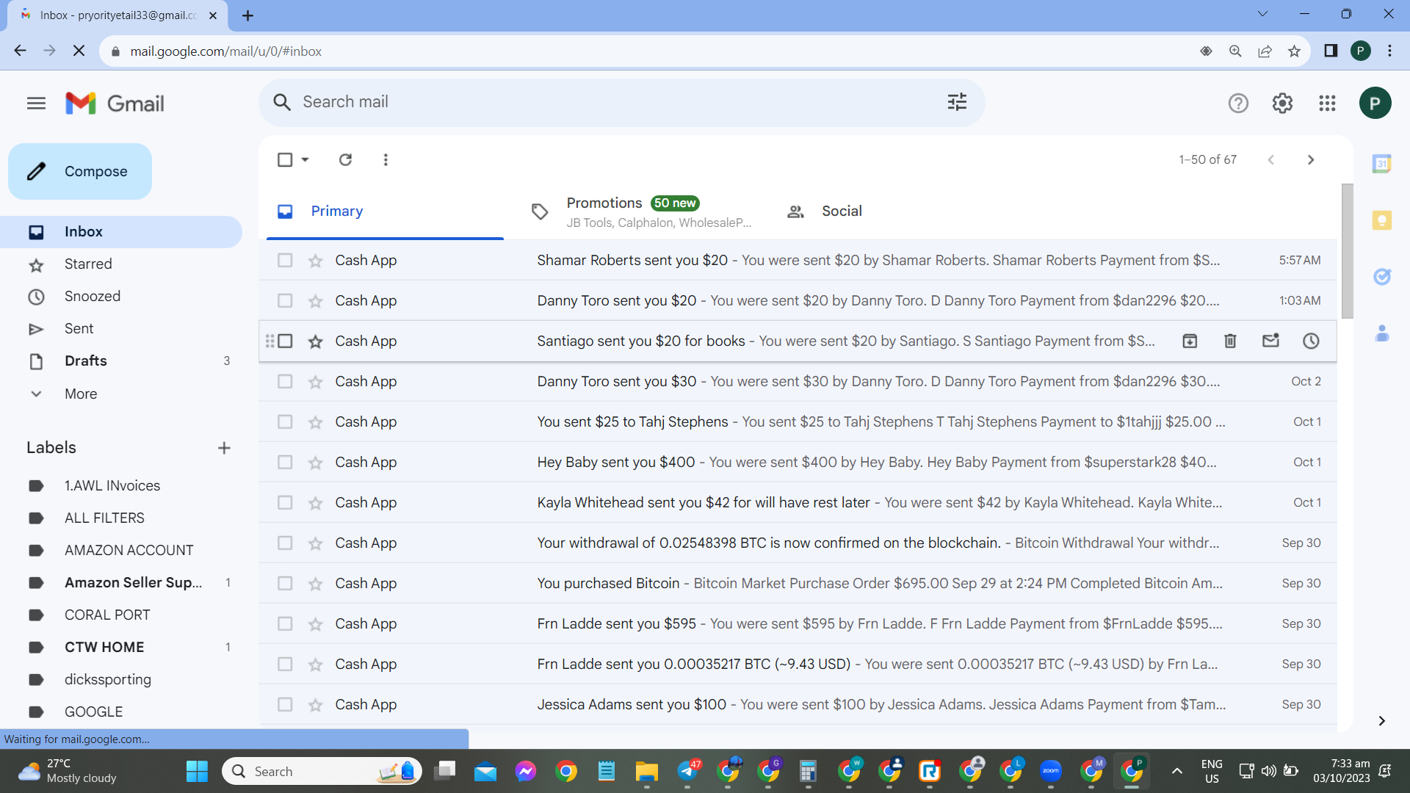Open the Google Account avatar in Gmail
This screenshot has width=1410, height=793.
click(1375, 103)
